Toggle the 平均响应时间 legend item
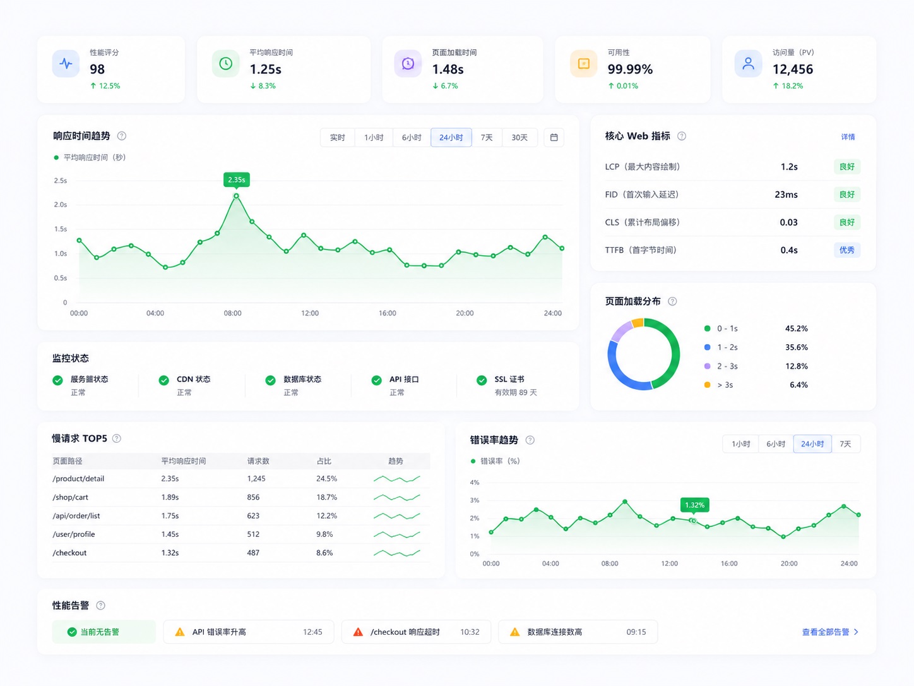The height and width of the screenshot is (686, 914). coord(90,157)
